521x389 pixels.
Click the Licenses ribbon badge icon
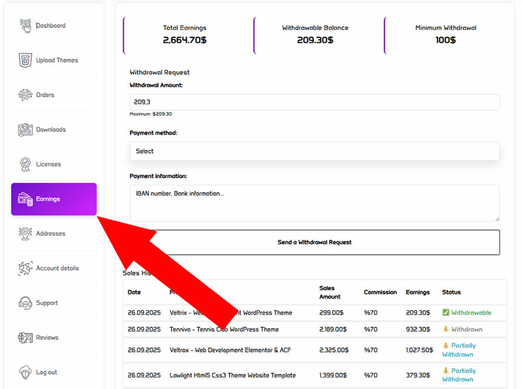(x=25, y=164)
